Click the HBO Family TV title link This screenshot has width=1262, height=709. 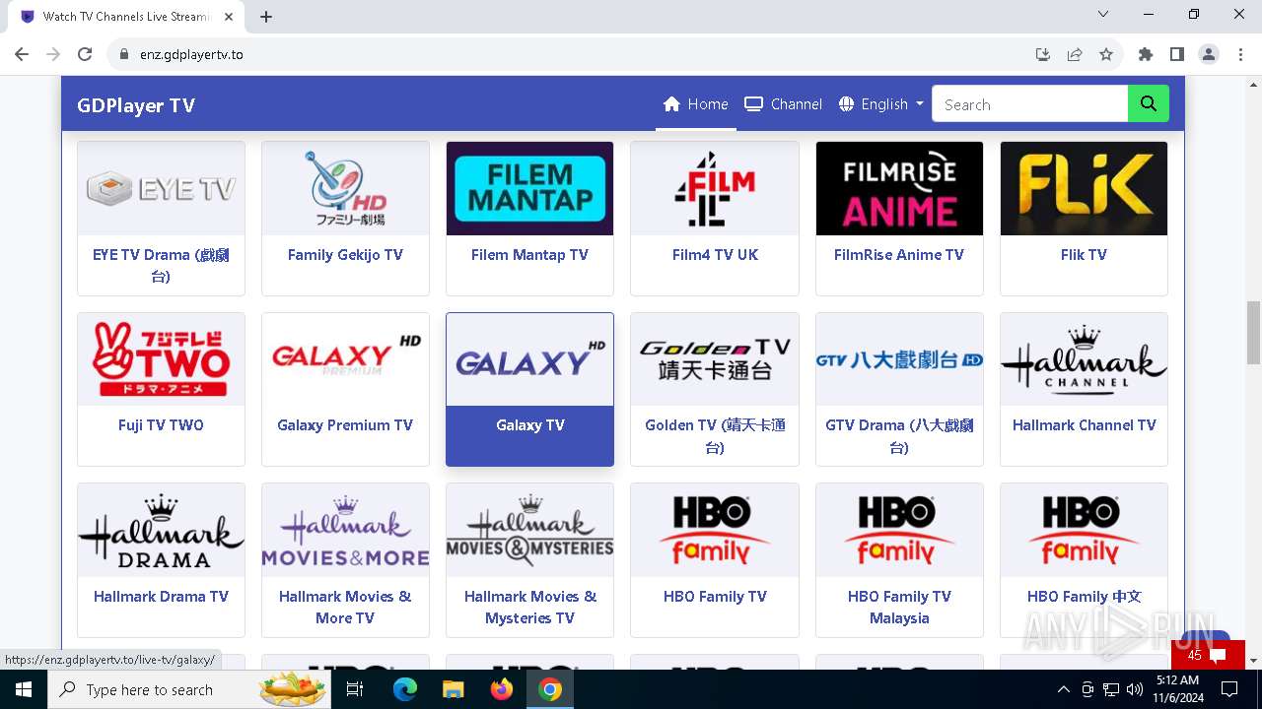(x=715, y=596)
